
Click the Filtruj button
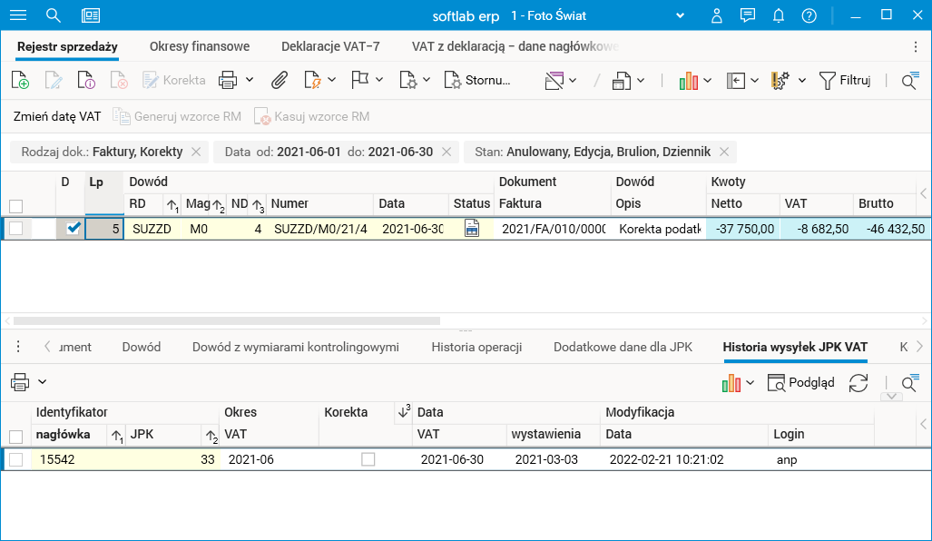pos(845,80)
